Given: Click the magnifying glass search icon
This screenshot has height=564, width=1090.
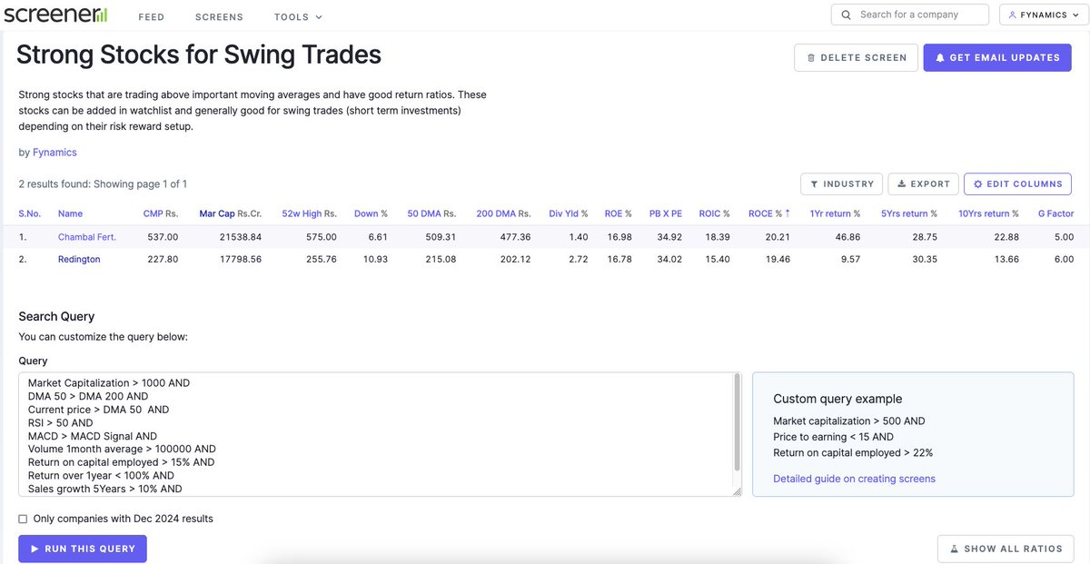Looking at the screenshot, I should point(846,14).
